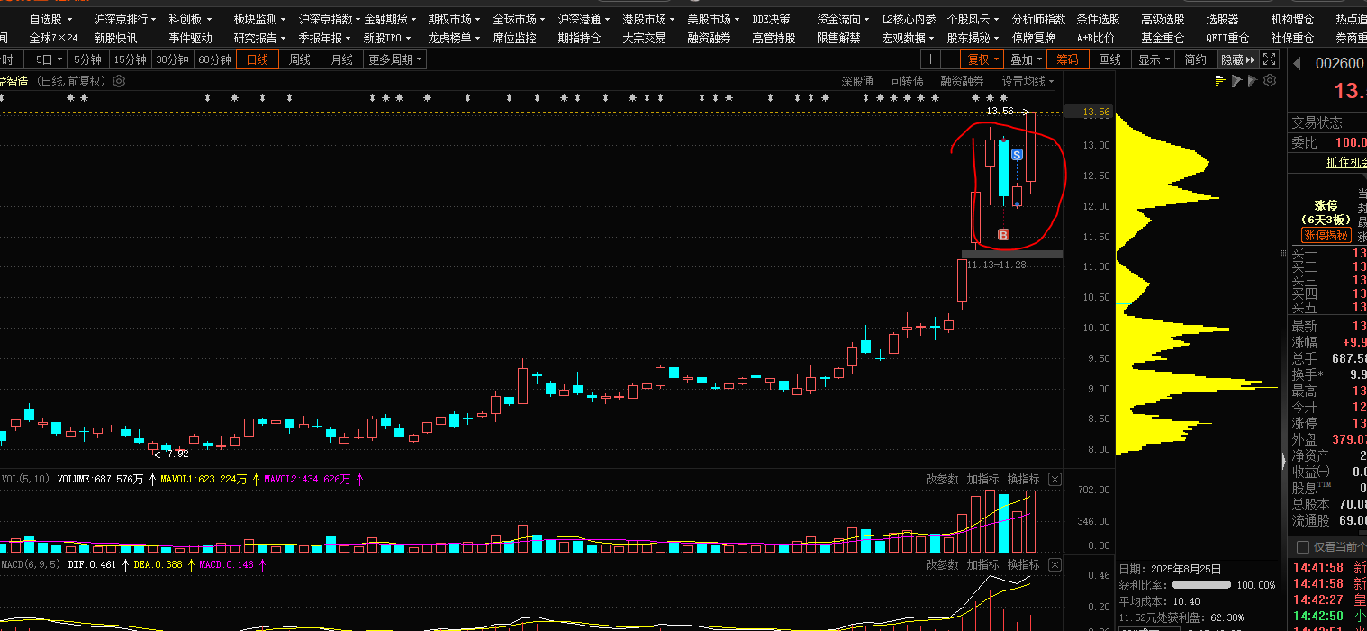Toggle 深股通 overlay option
This screenshot has height=631, width=1367.
[x=857, y=81]
